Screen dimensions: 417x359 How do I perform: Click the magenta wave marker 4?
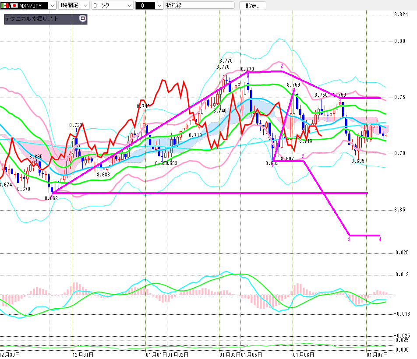coord(380,239)
